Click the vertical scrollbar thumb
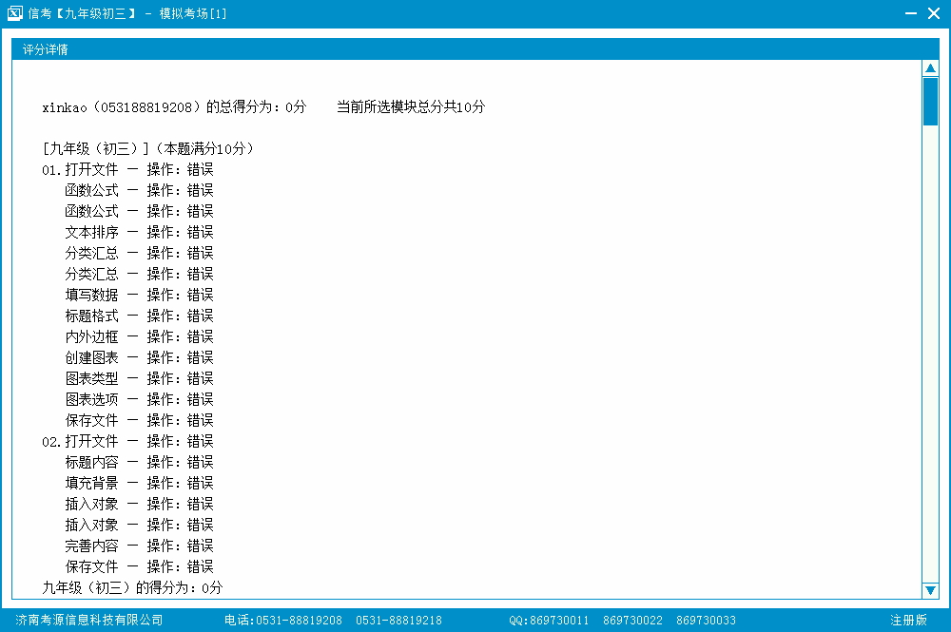Viewport: 951px width, 632px height. (930, 101)
